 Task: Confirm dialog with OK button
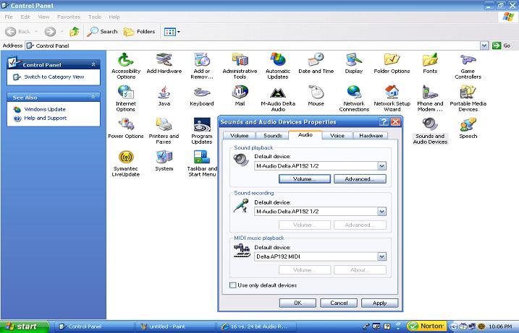coord(298,303)
